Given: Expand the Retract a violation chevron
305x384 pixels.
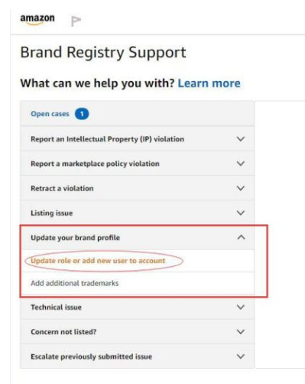Looking at the screenshot, I should coord(241,188).
